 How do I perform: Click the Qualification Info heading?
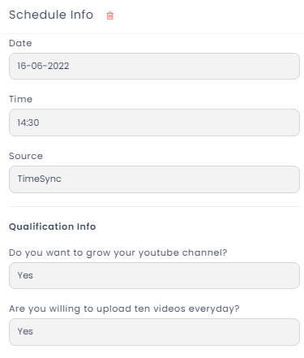tap(53, 226)
